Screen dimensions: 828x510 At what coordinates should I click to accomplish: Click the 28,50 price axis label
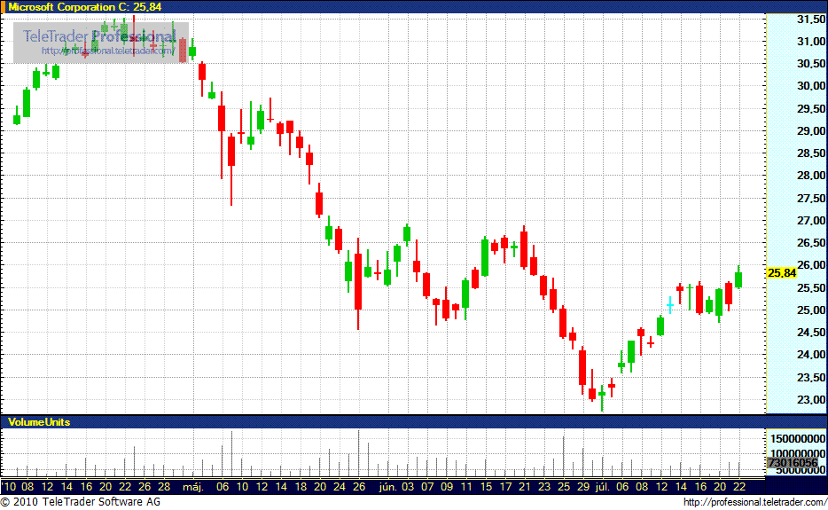coord(810,153)
